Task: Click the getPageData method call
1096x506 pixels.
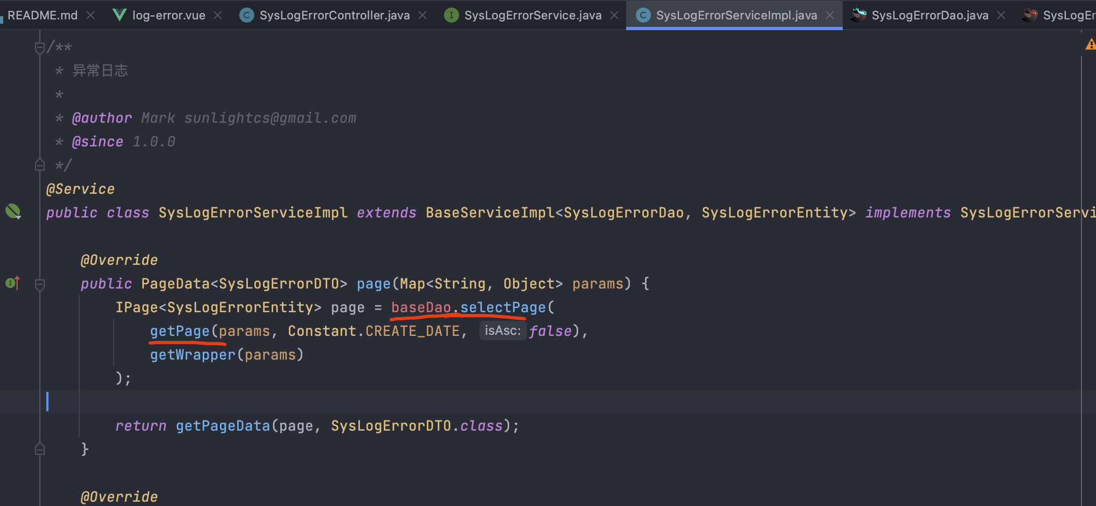Action: tap(223, 426)
